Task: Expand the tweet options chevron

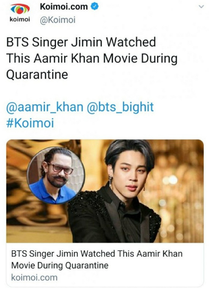Action: (201, 7)
